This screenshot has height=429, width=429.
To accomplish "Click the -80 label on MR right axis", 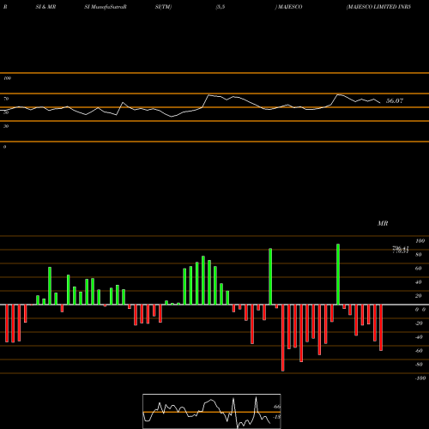I will tap(419, 365).
